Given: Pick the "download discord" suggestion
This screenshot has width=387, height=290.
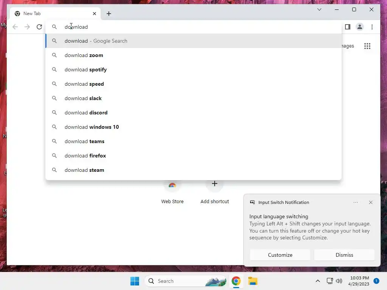Looking at the screenshot, I should coord(194,113).
